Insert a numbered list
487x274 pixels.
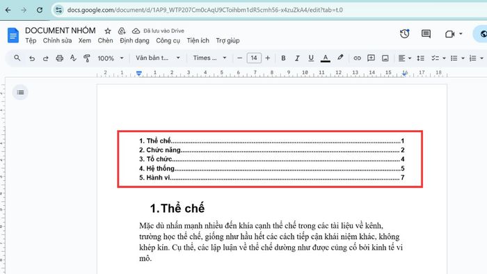click(x=472, y=58)
